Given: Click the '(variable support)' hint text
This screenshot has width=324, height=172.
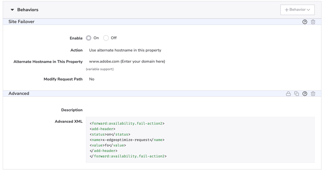Looking at the screenshot, I should point(100,69).
